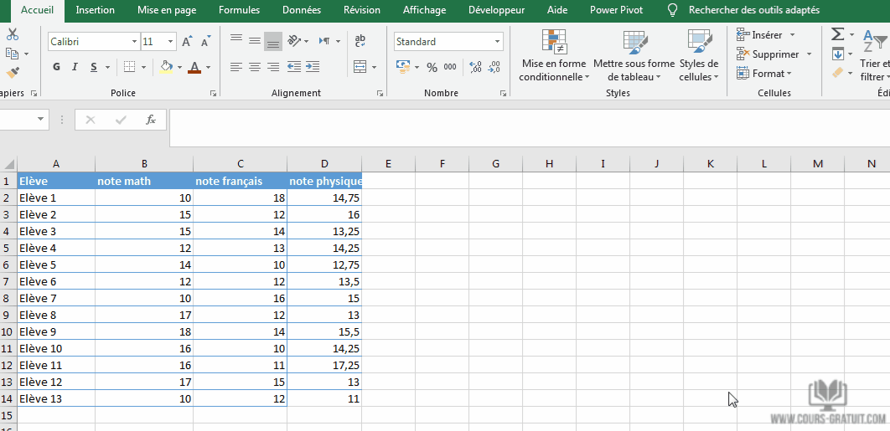Viewport: 890px width, 431px height.
Task: Click the Select All corner triangle
Action: coord(8,164)
